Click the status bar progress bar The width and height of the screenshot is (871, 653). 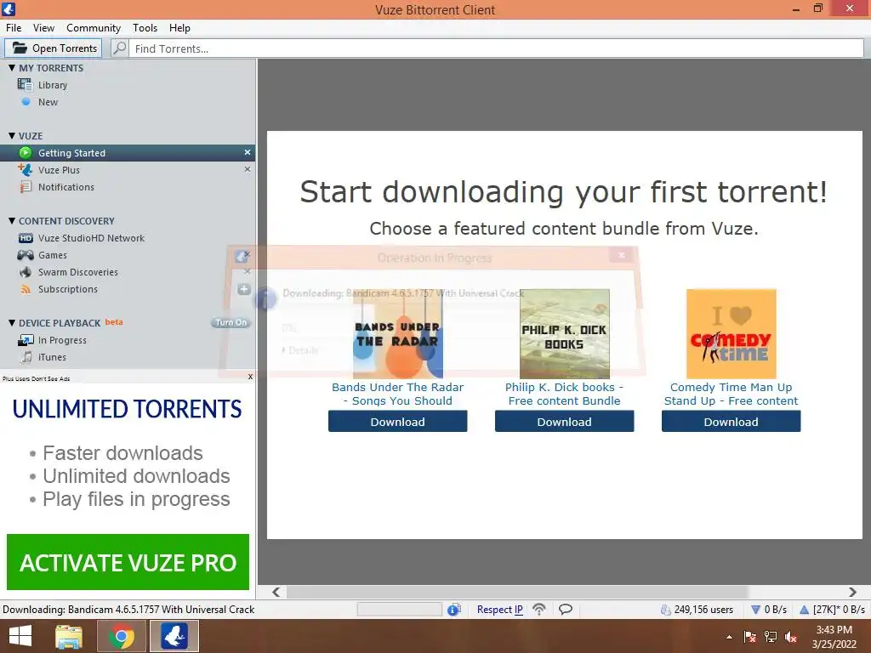tap(400, 609)
